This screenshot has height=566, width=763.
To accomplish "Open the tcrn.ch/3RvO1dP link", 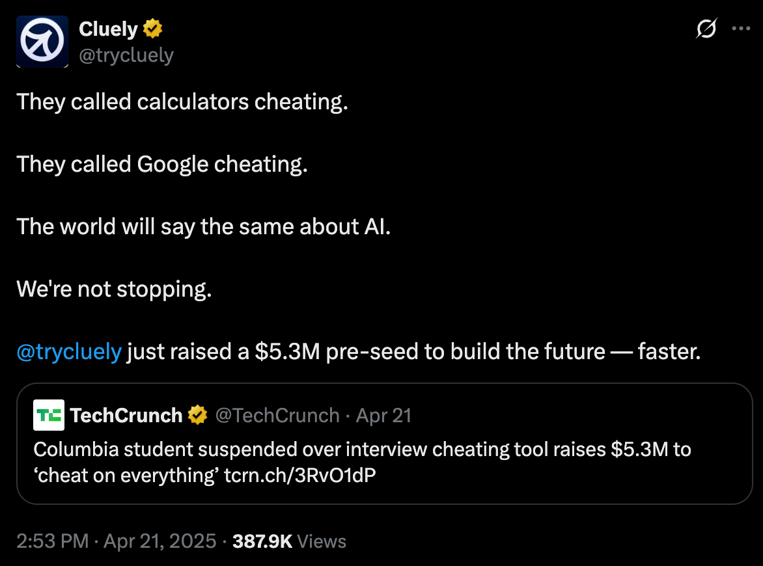I will [299, 475].
